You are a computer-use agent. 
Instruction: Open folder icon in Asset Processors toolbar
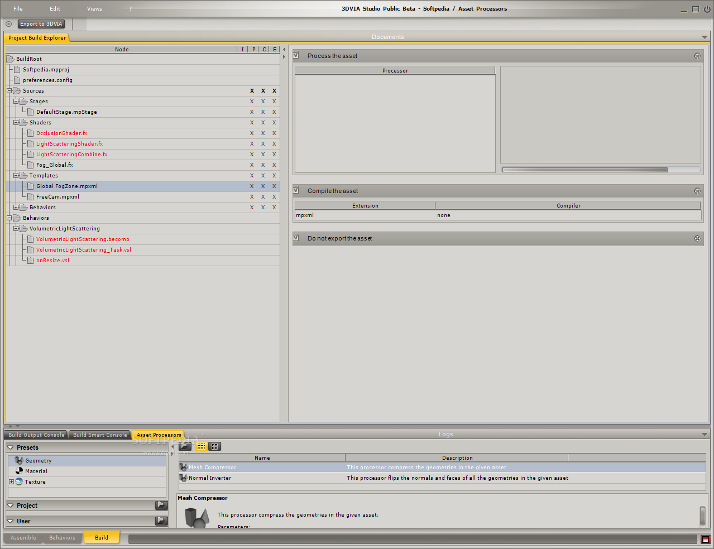(185, 446)
